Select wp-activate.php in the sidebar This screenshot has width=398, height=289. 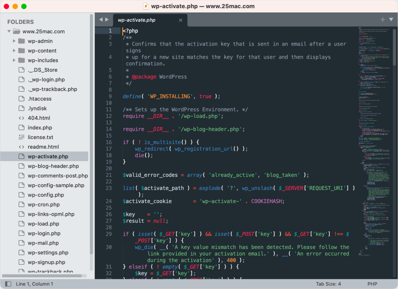pos(44,156)
